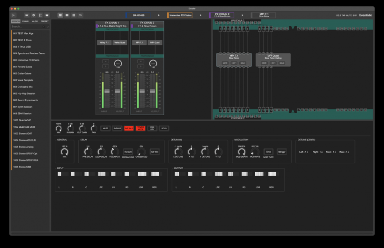The height and width of the screenshot is (248, 384).
Task: Click the collapse sidebar arrow icon
Action: [14, 15]
